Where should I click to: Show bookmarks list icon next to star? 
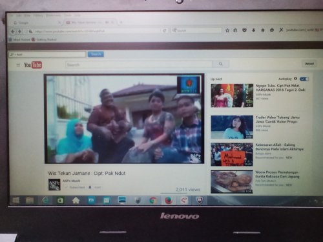(x=235, y=30)
